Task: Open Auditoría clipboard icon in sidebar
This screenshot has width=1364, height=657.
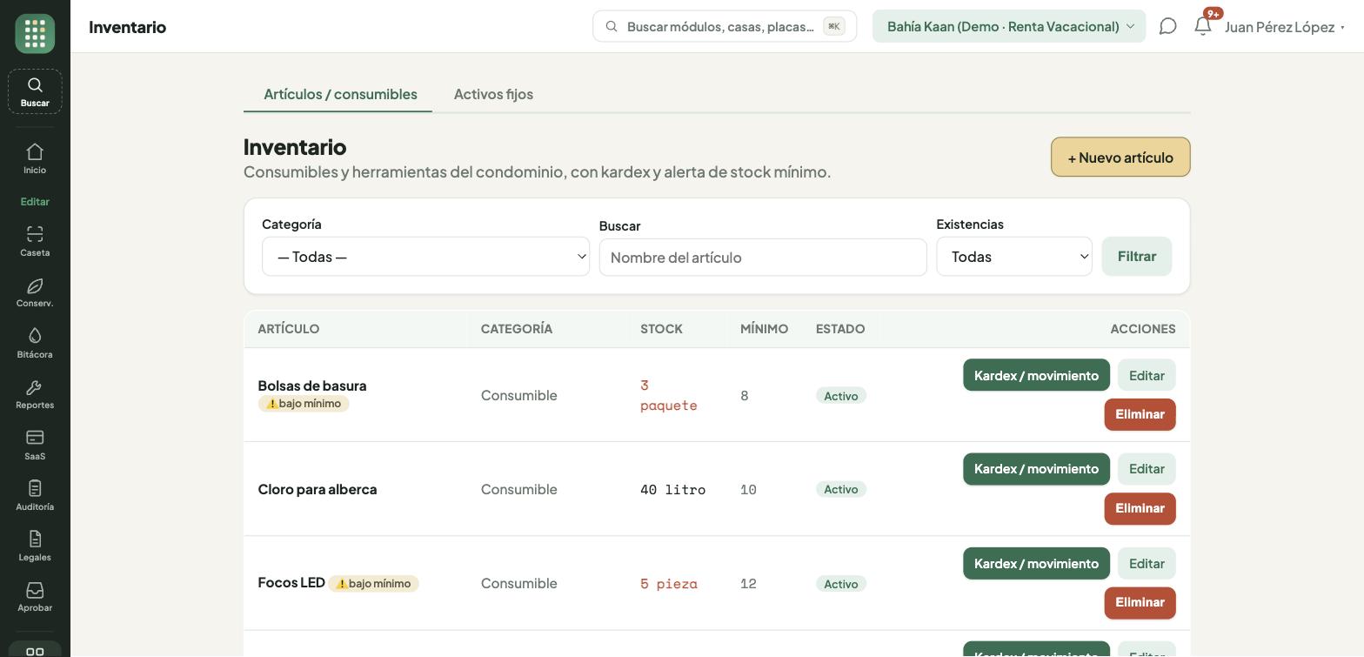Action: pyautogui.click(x=35, y=488)
